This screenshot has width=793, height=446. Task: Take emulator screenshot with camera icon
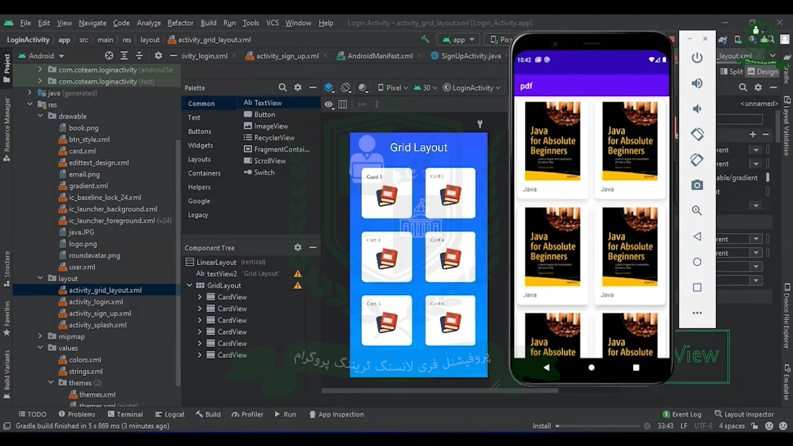(697, 185)
